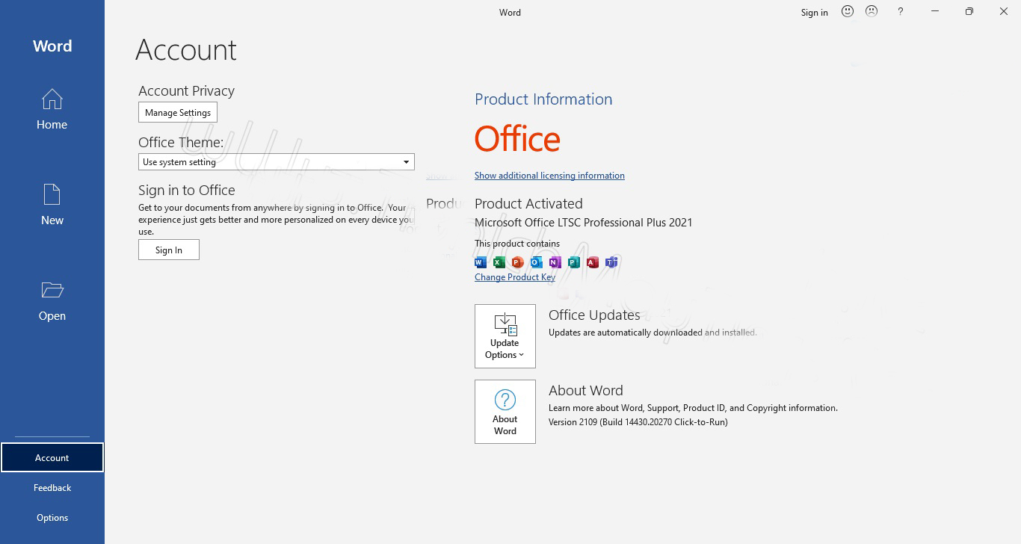Click the Office Updates heading
The width and height of the screenshot is (1021, 544).
[594, 315]
